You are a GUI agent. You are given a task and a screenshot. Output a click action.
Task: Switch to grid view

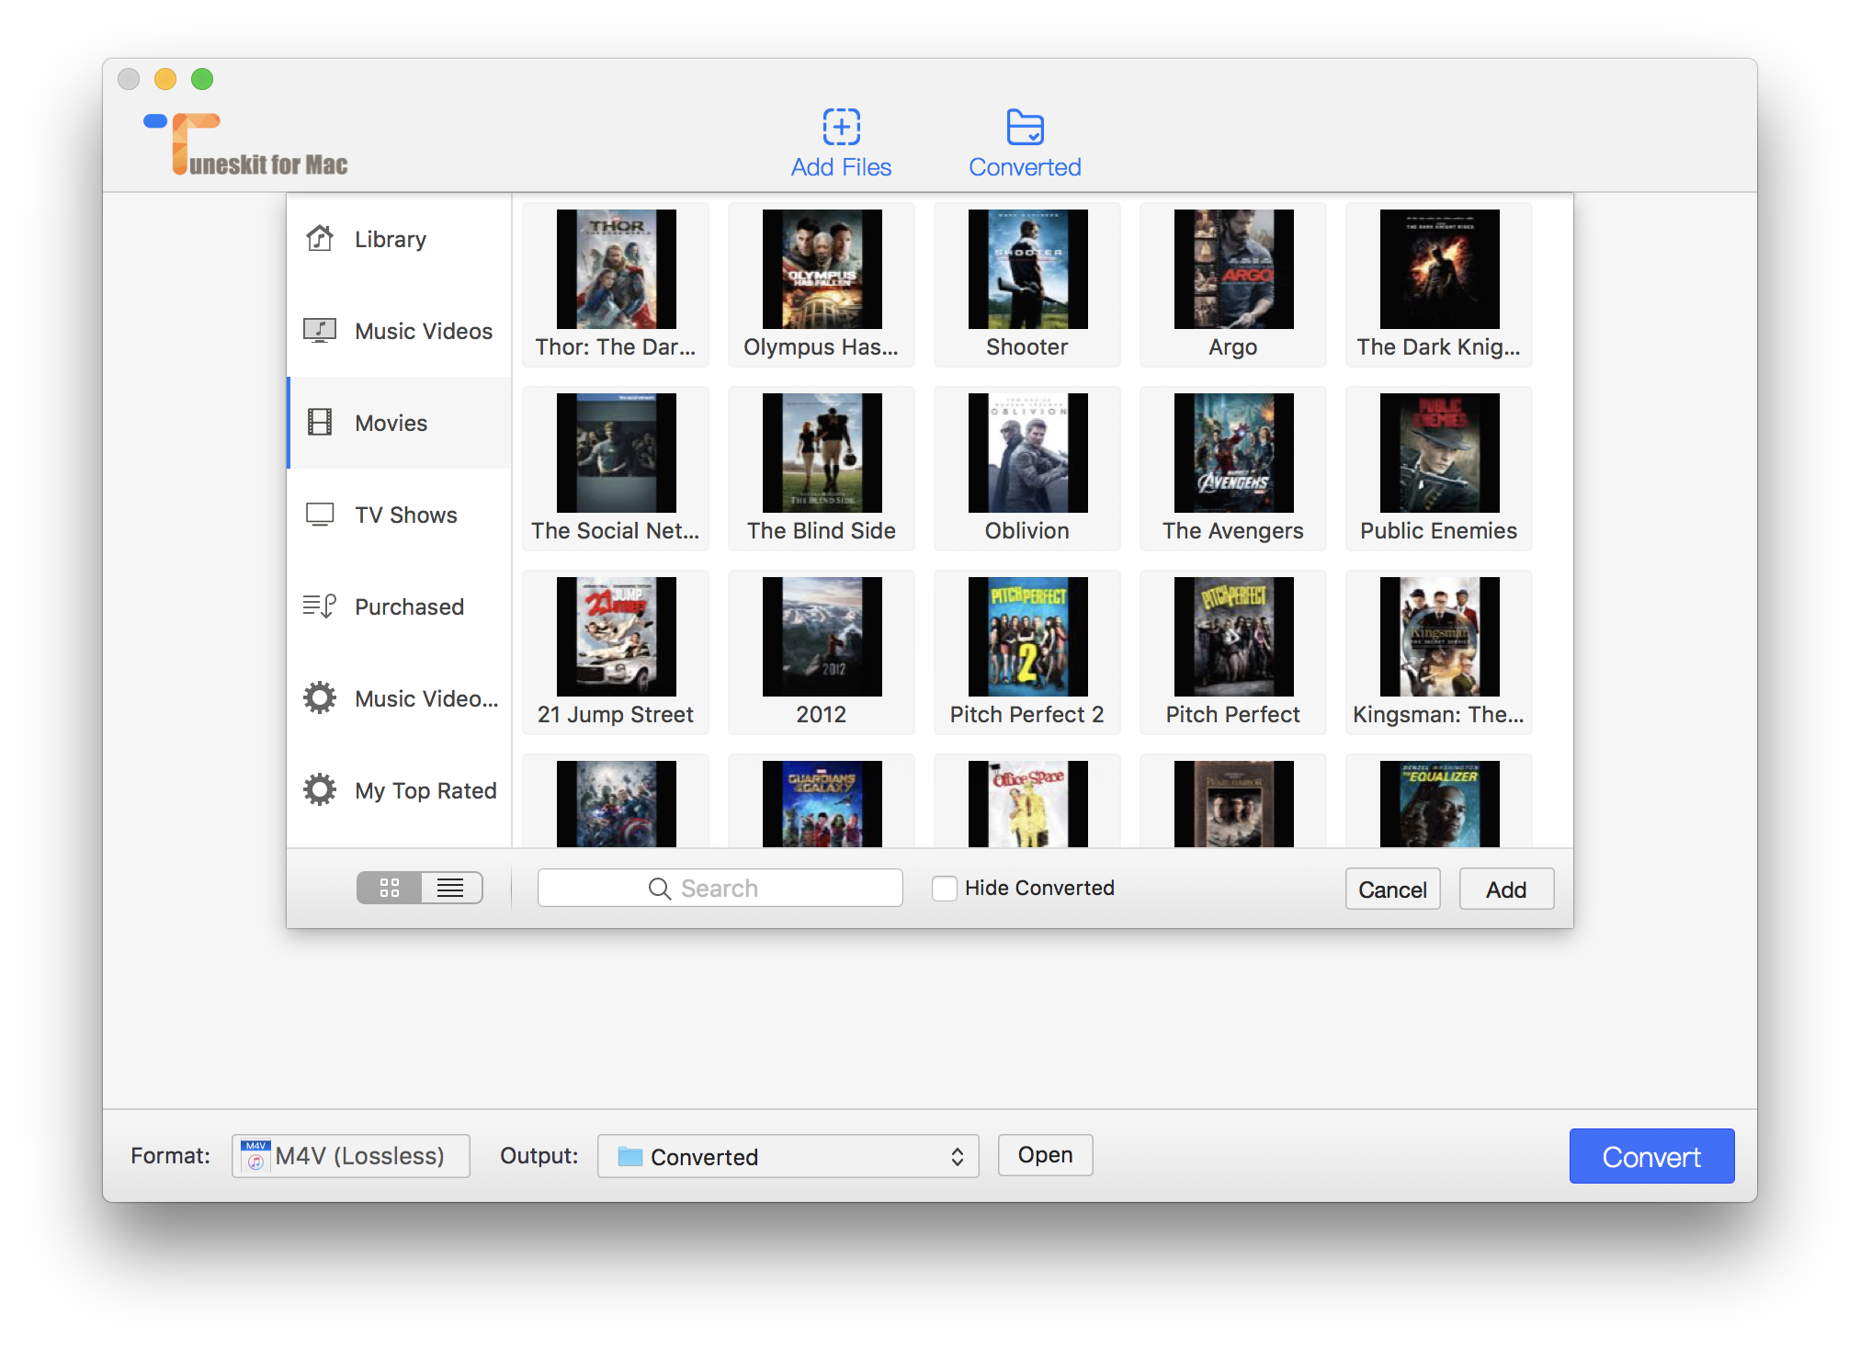(x=390, y=888)
